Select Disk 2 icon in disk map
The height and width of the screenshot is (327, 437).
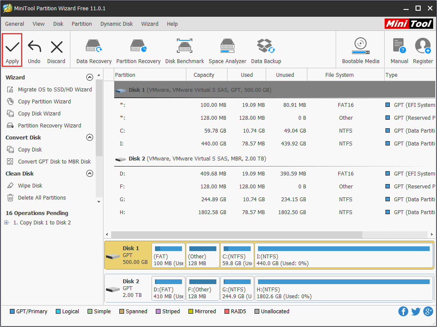tap(113, 290)
